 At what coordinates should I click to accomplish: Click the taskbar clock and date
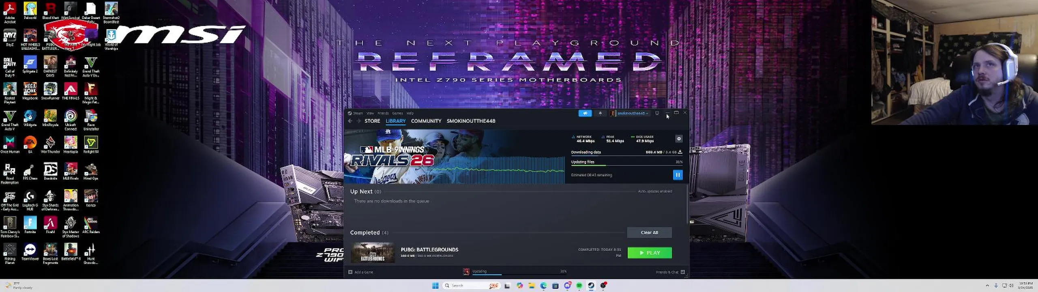coord(1025,286)
